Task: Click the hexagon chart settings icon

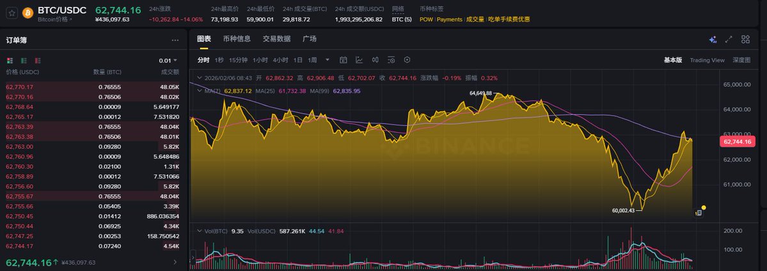Action: pos(407,59)
